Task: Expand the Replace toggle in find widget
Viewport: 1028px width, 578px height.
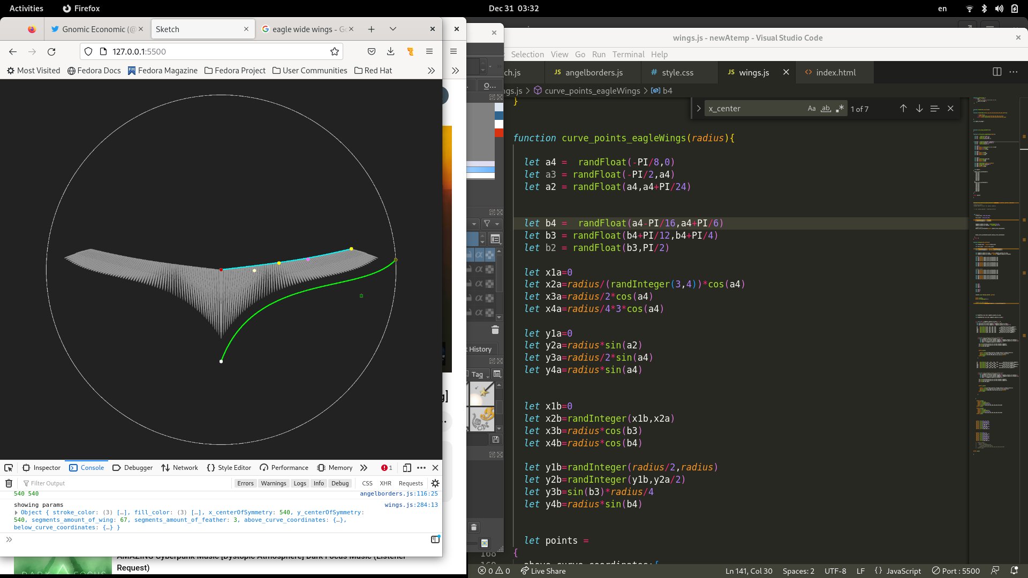Action: pyautogui.click(x=698, y=108)
